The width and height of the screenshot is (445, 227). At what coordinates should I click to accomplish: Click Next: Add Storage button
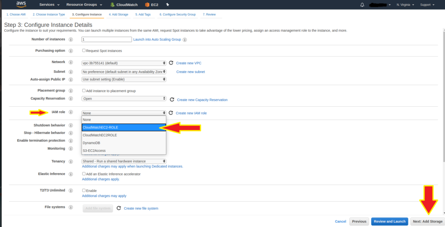coord(427,221)
